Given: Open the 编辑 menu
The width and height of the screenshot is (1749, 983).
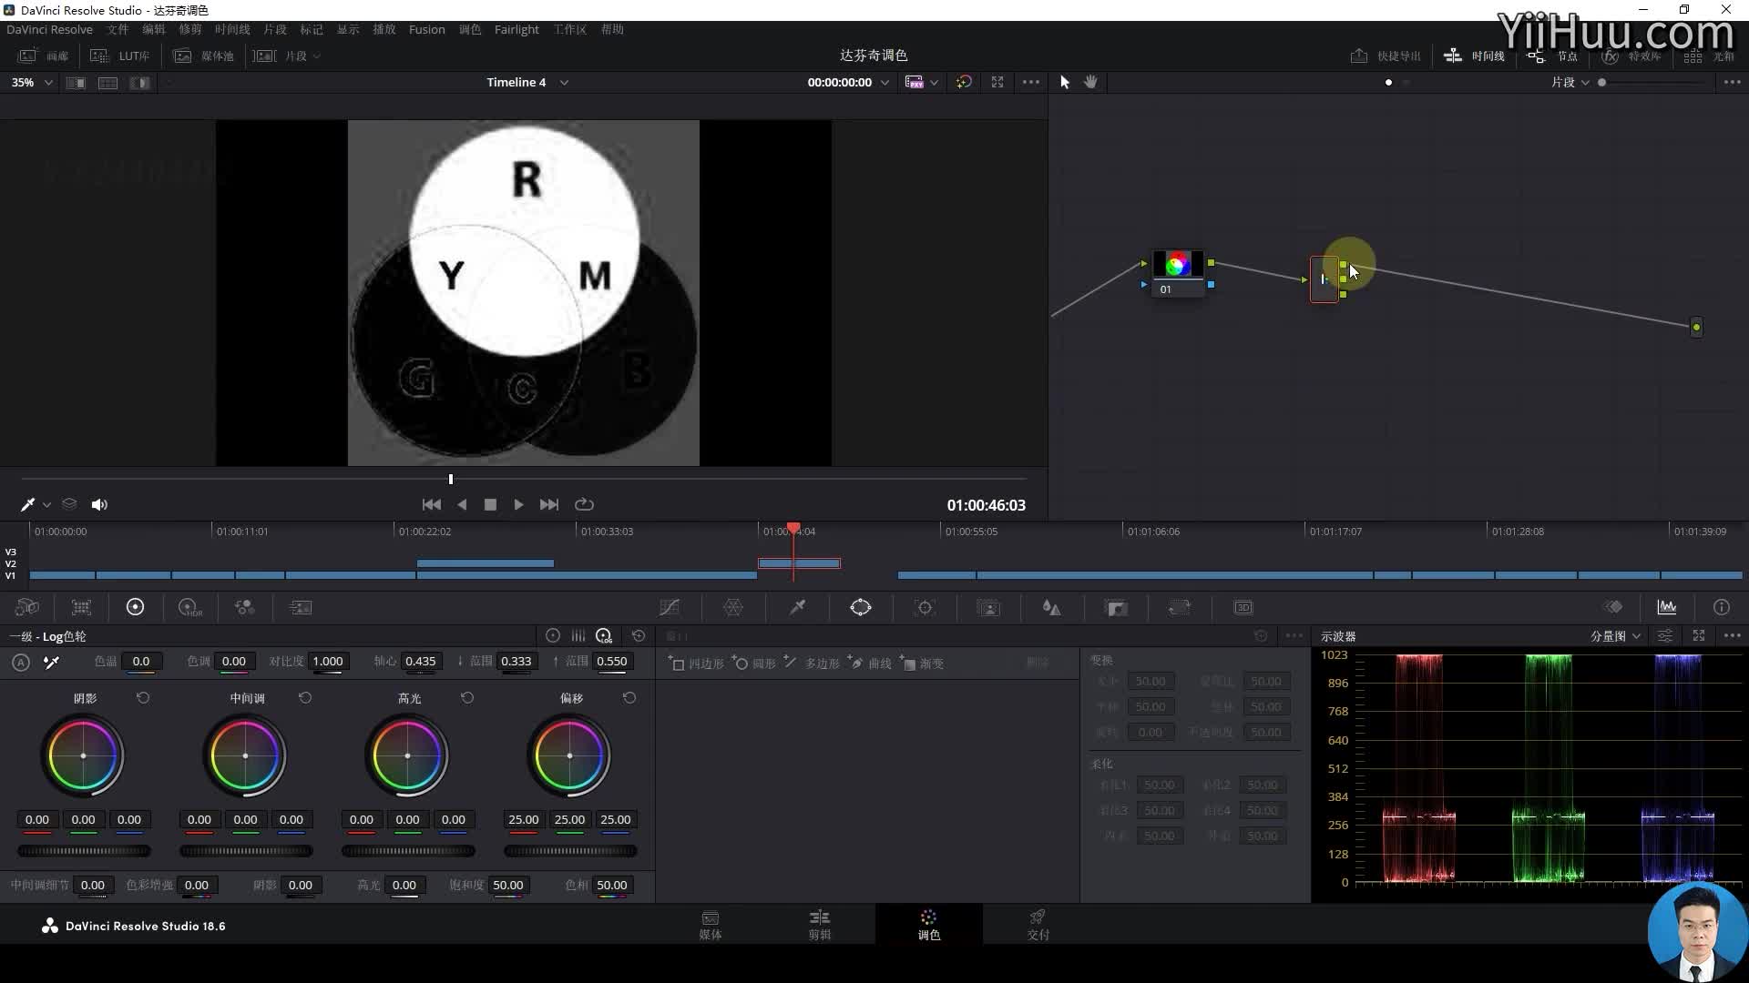Looking at the screenshot, I should pyautogui.click(x=154, y=29).
